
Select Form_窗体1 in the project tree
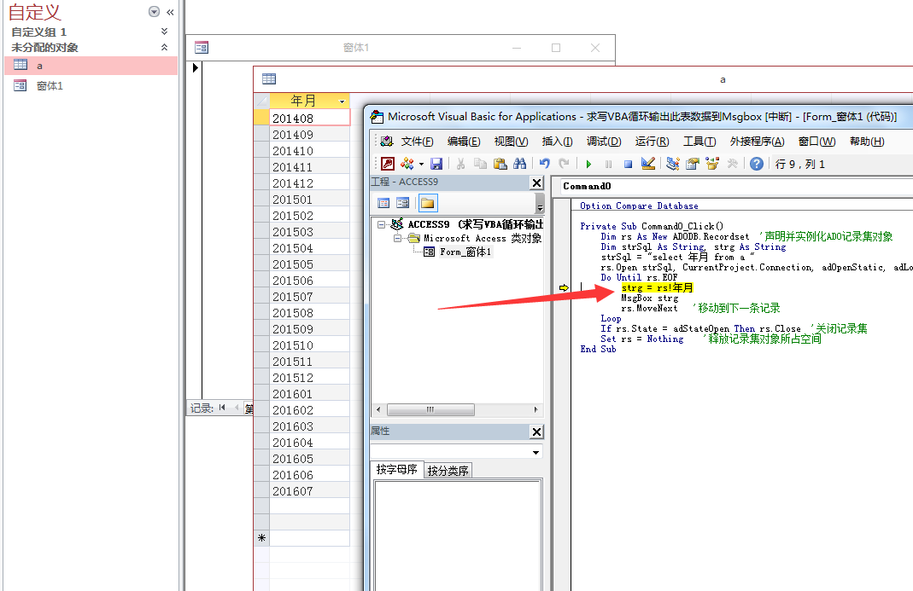pyautogui.click(x=465, y=252)
